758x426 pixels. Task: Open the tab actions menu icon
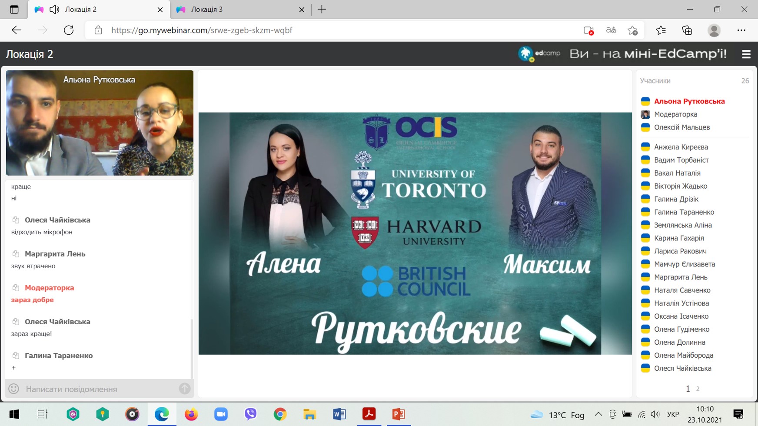click(x=14, y=10)
